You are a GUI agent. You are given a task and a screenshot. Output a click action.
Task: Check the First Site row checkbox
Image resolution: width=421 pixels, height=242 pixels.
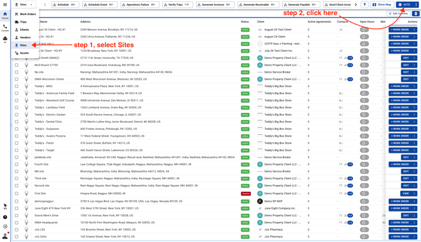click(x=16, y=193)
